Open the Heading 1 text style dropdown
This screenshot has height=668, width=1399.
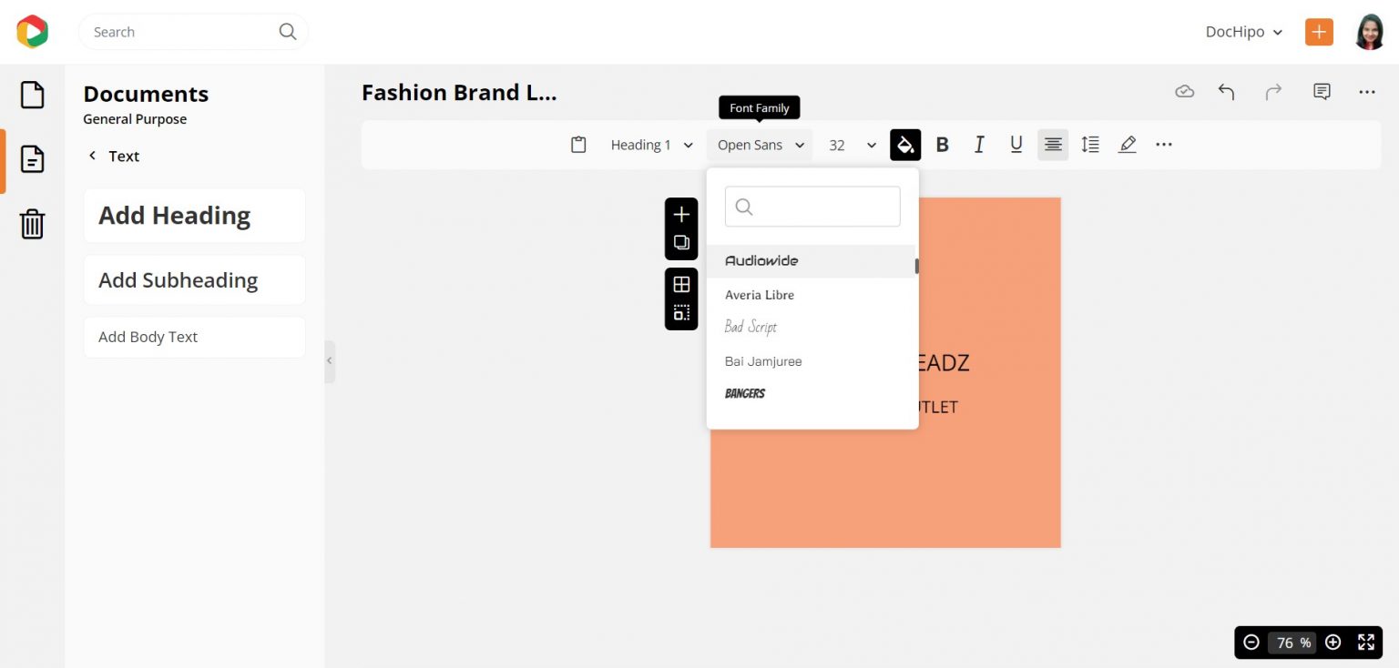[x=650, y=144]
